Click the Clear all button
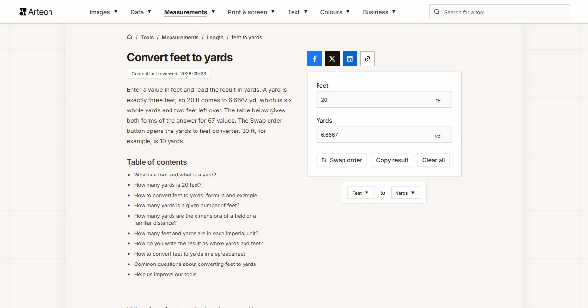 [434, 160]
